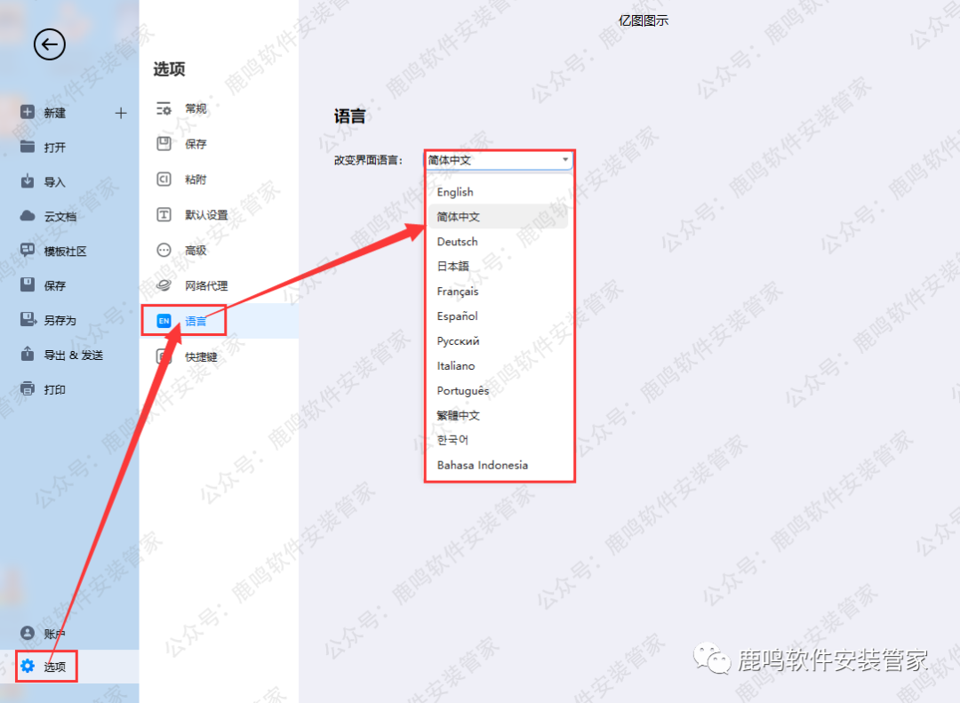The width and height of the screenshot is (960, 703).
Task: Click 另存为 in the left menu
Action: click(x=60, y=320)
